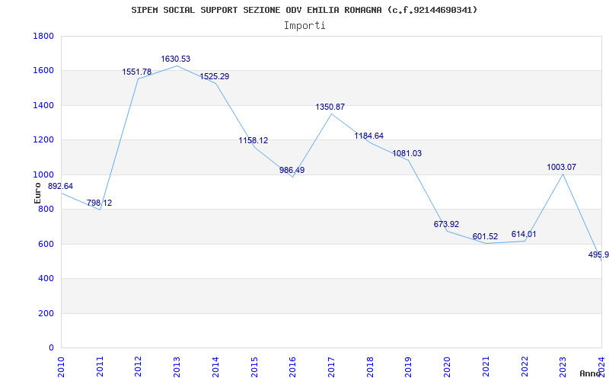Click the 2016 x-axis year label
Viewport: 609px width, 381px height.
[x=292, y=367]
